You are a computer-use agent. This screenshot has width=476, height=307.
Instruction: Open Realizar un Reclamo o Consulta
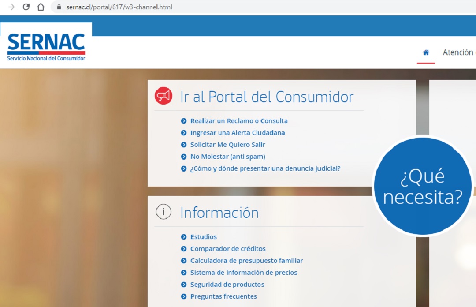click(x=239, y=121)
